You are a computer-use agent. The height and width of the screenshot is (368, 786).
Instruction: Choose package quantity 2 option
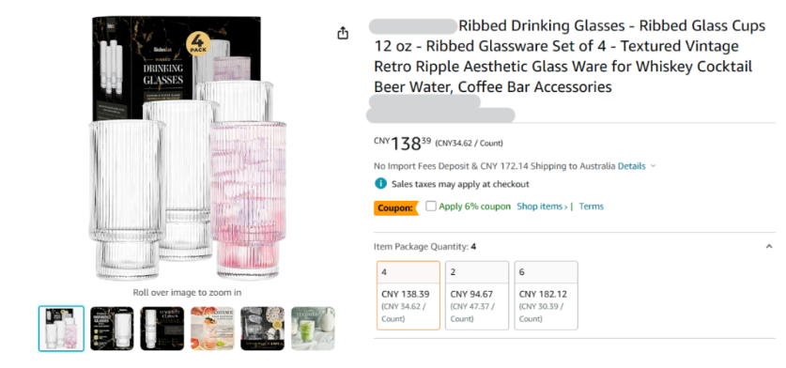pos(477,296)
